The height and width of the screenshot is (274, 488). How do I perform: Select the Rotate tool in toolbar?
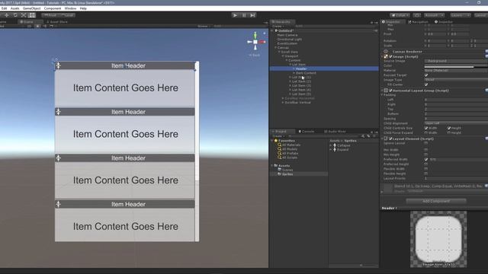coord(15,15)
